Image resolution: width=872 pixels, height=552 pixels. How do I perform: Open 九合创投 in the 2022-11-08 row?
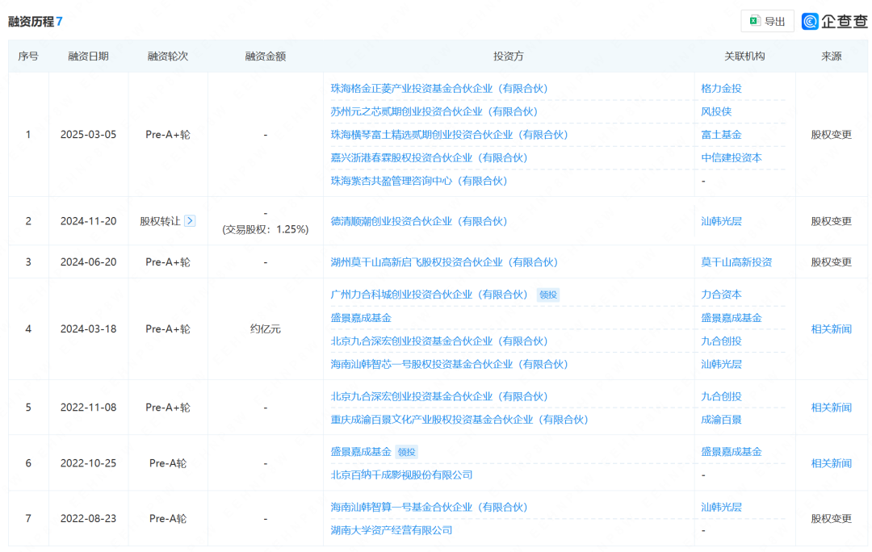point(721,396)
